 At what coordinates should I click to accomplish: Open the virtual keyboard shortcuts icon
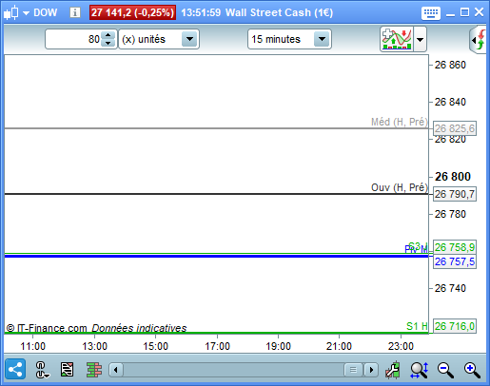(431, 13)
